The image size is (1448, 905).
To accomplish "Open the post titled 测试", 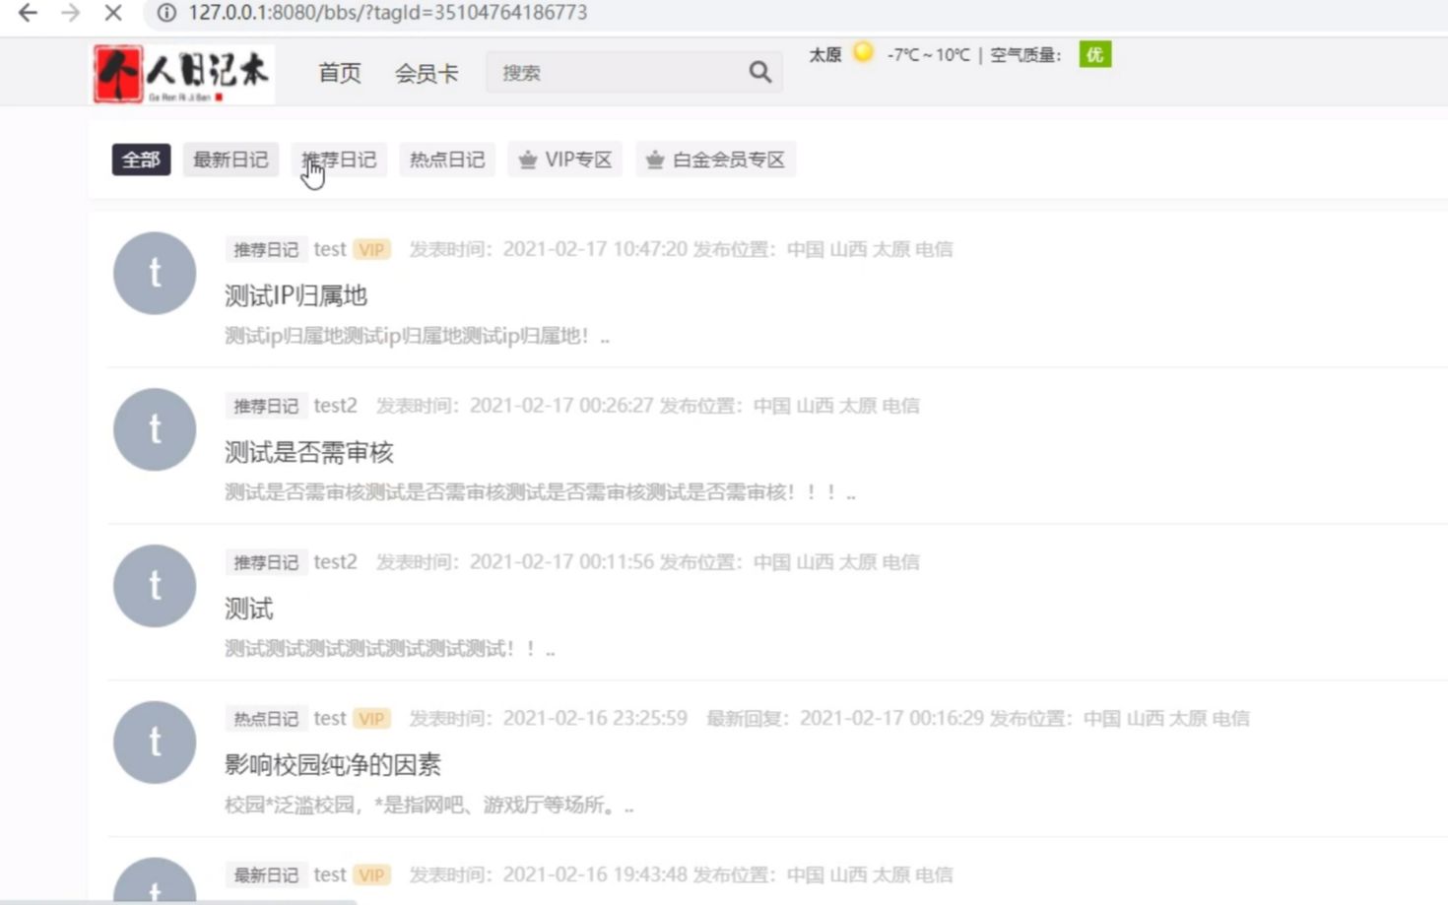I will 248,609.
